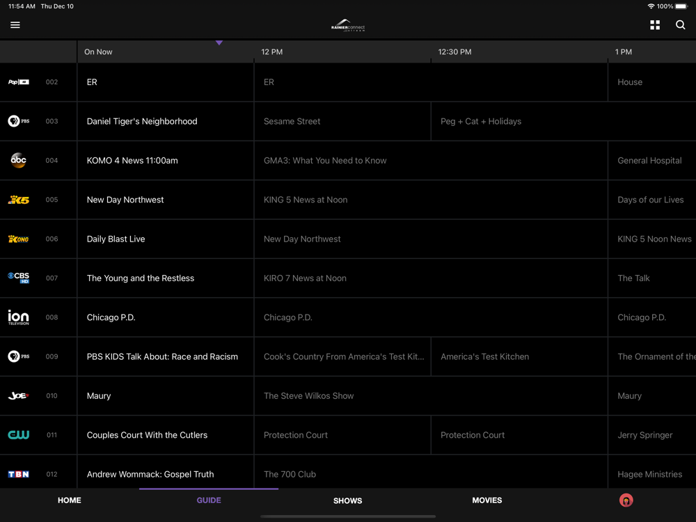Image resolution: width=696 pixels, height=522 pixels.
Task: Select PBS channel 003 logo
Action: pyautogui.click(x=19, y=121)
